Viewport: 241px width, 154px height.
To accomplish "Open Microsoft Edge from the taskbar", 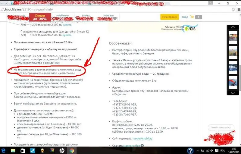I will pos(3,150).
